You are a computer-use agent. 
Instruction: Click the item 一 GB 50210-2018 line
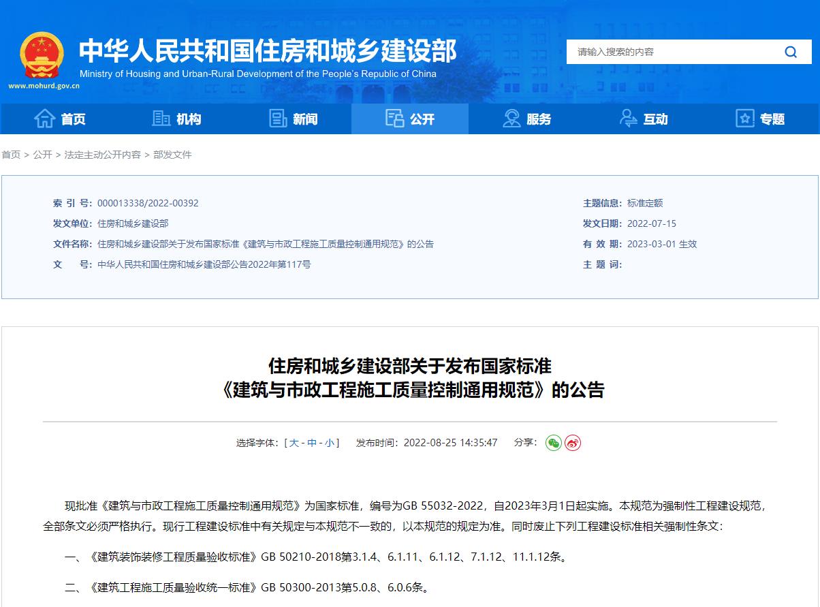[316, 557]
